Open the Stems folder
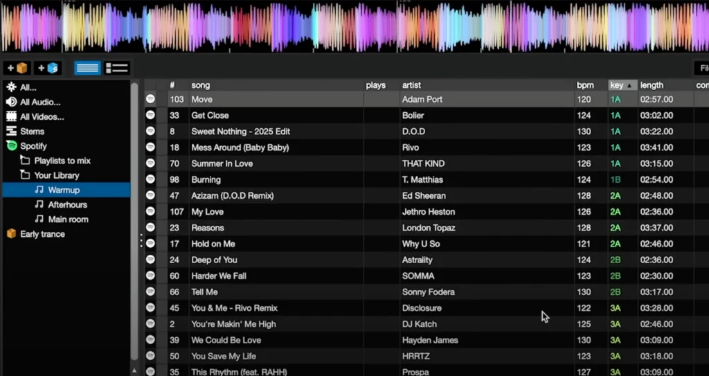 click(x=32, y=132)
